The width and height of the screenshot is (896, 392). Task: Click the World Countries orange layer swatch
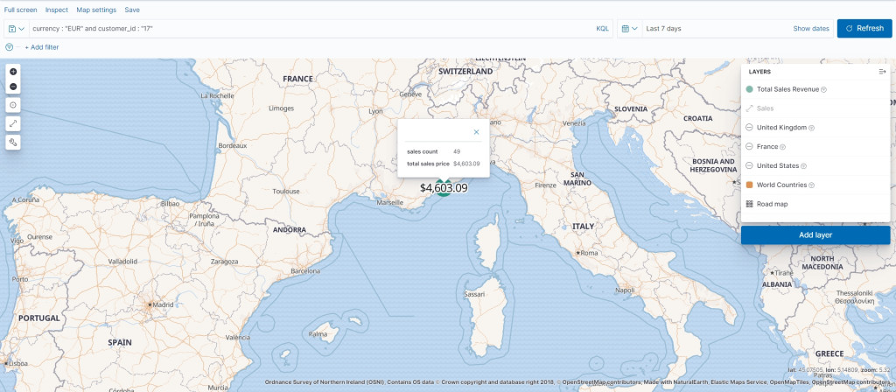tap(749, 185)
